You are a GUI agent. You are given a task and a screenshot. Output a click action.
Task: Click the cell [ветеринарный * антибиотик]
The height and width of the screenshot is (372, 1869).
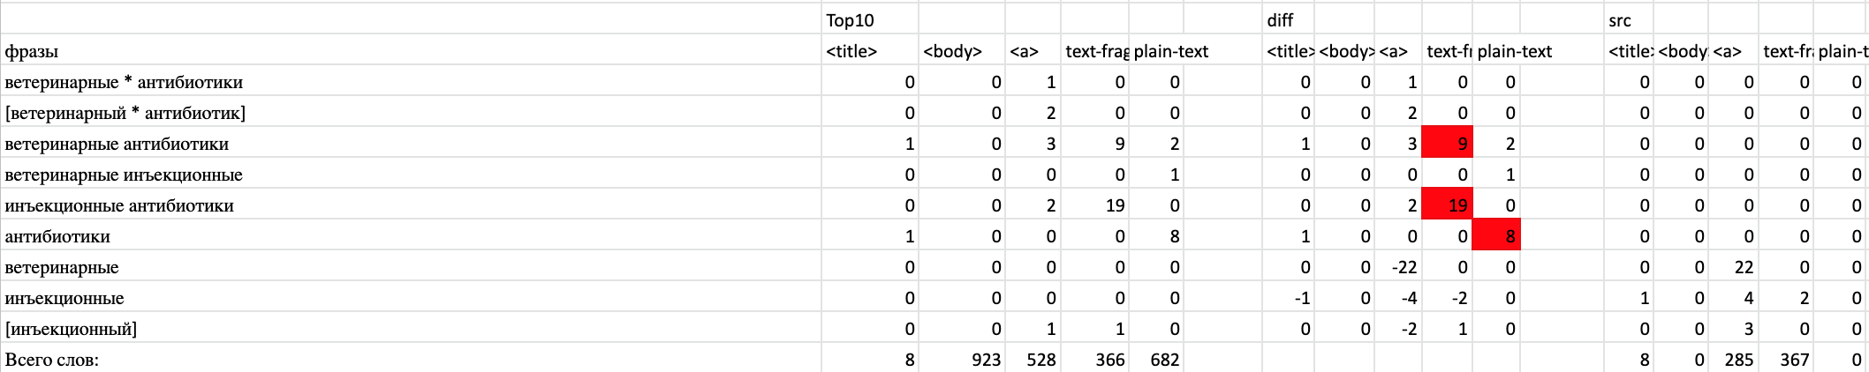click(411, 112)
